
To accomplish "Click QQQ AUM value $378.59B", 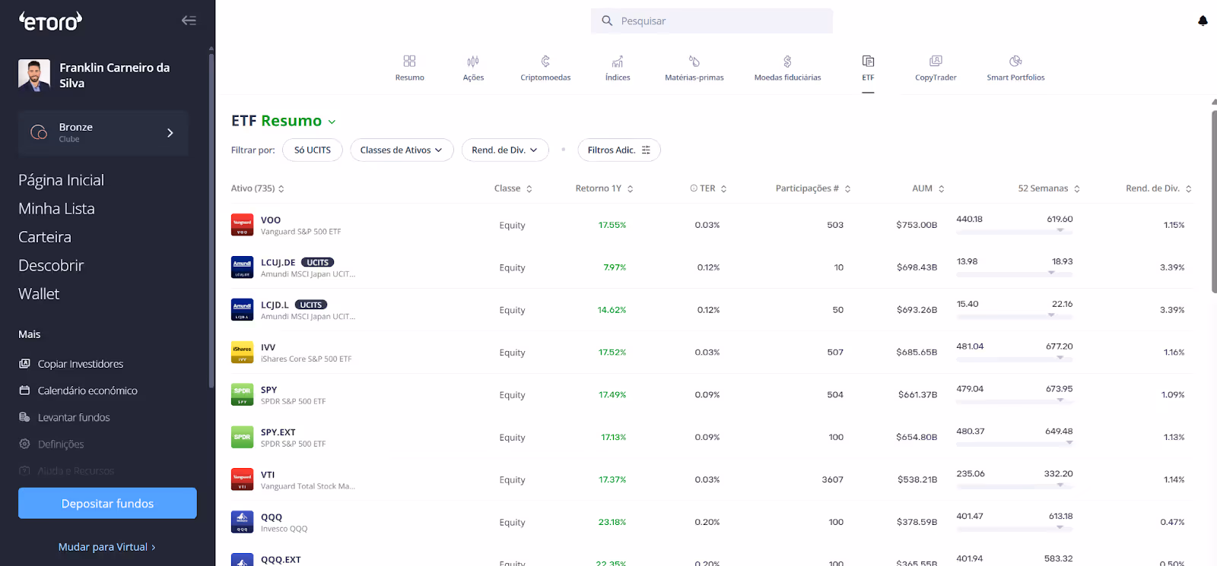I will pos(917,522).
